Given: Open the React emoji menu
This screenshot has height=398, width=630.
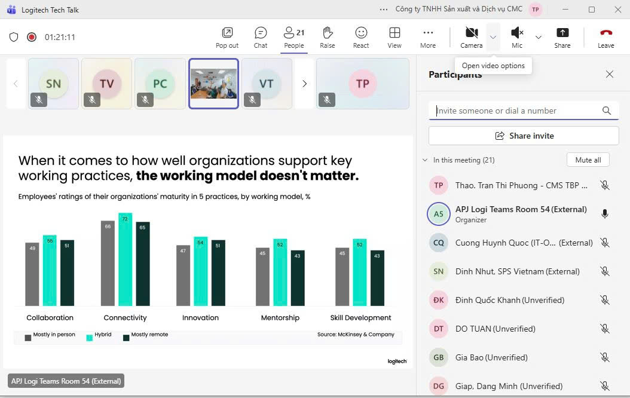Looking at the screenshot, I should (x=361, y=37).
